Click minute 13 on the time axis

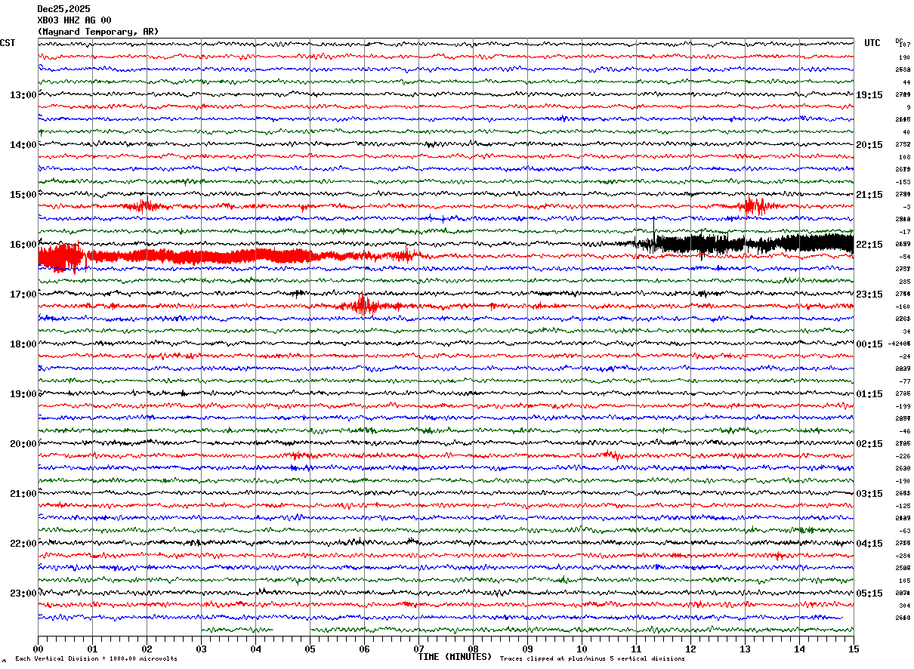tap(745, 649)
